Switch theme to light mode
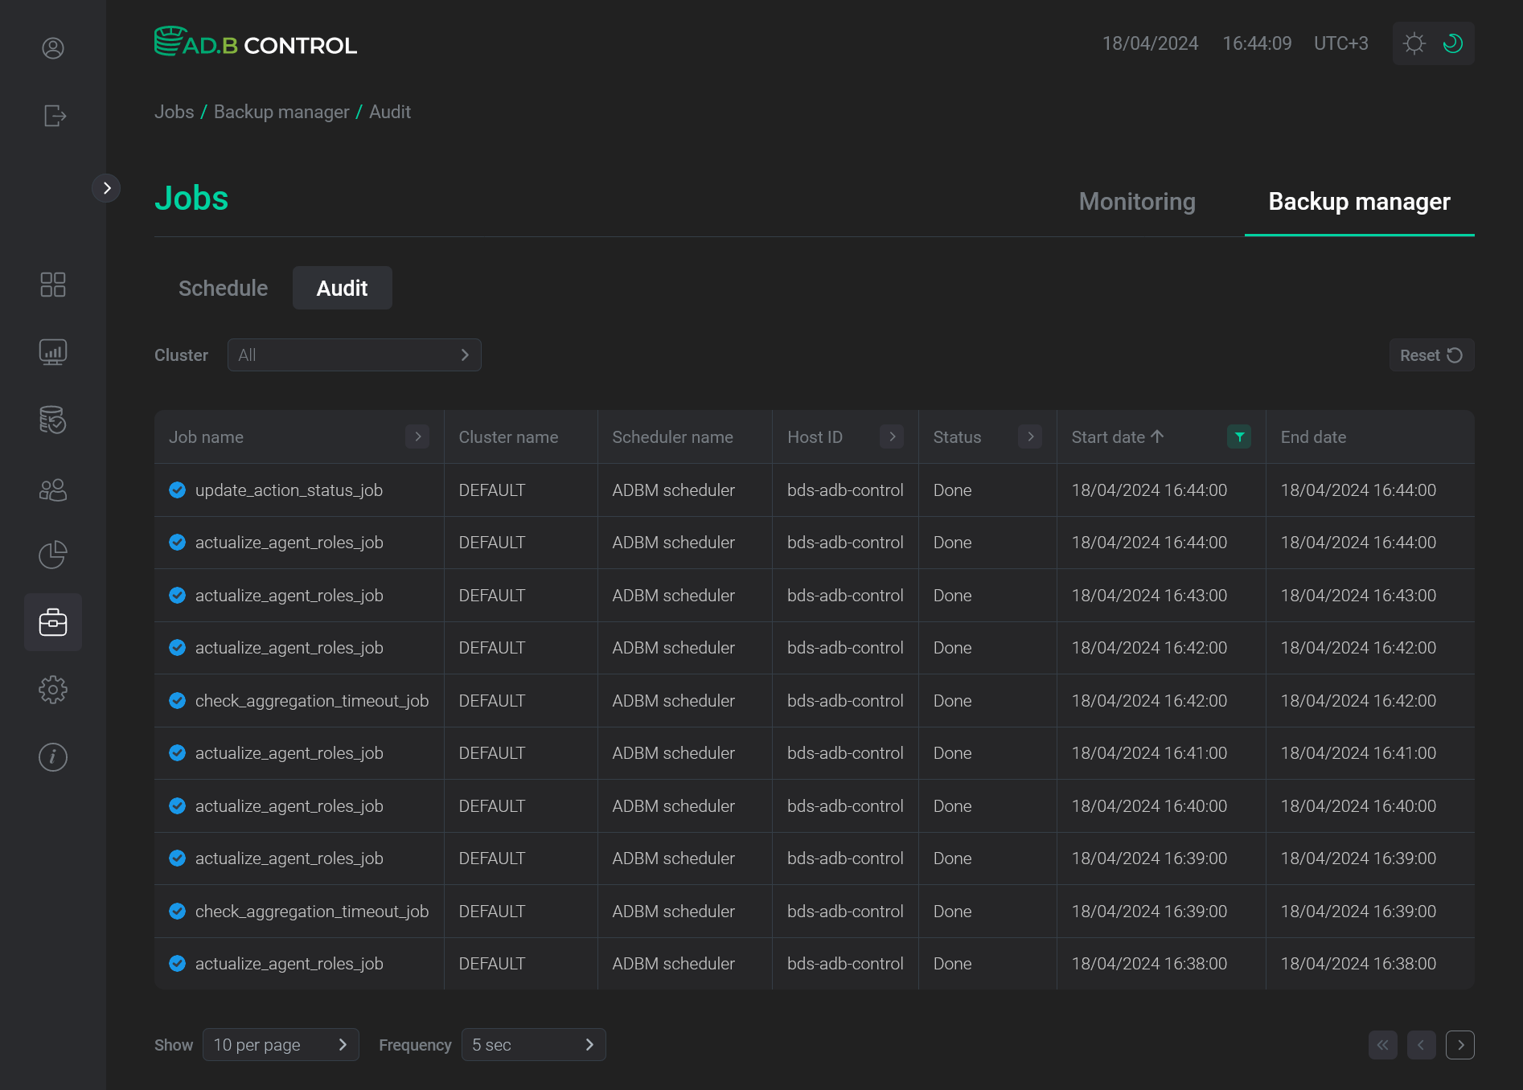Image resolution: width=1523 pixels, height=1090 pixels. (1414, 43)
